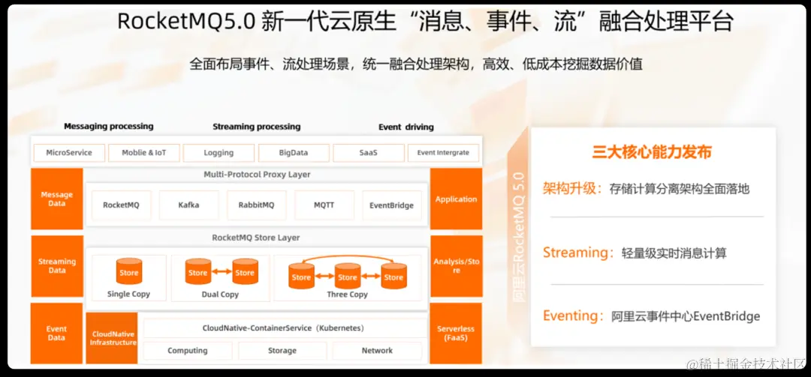Image resolution: width=811 pixels, height=377 pixels.
Task: Select the orange Analysis/Store block
Action: click(457, 266)
